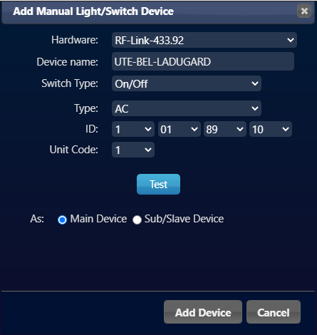Click the Hardware field label
The height and width of the screenshot is (335, 317).
coord(75,40)
